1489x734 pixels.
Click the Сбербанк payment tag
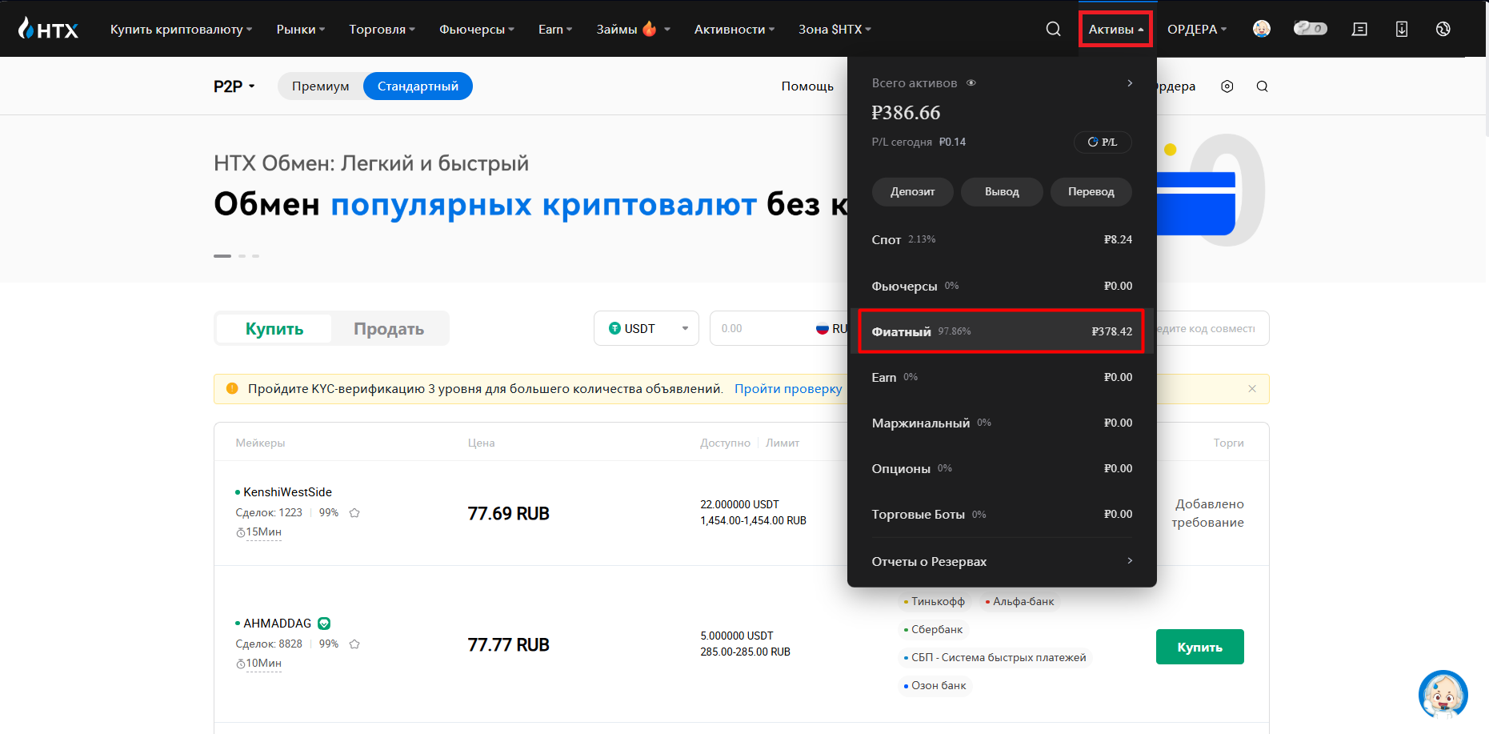coord(933,630)
